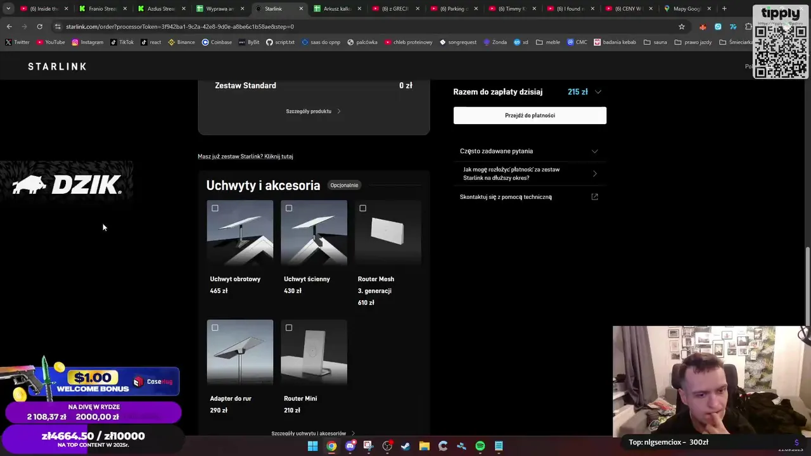This screenshot has height=456, width=811.
Task: Open the sauna bookmarks folder
Action: pos(655,42)
